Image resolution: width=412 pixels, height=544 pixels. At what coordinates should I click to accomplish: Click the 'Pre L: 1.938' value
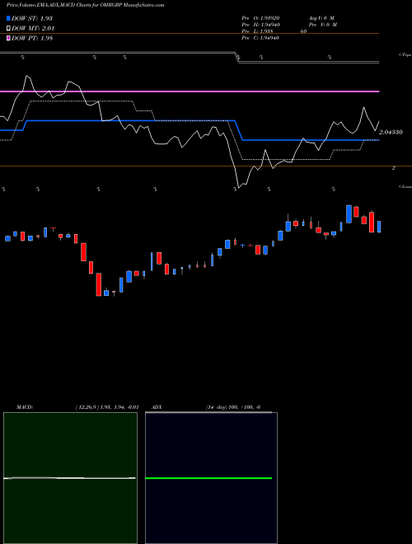(x=259, y=31)
